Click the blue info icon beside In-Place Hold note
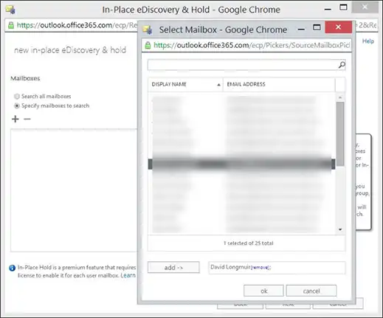Image resolution: width=383 pixels, height=318 pixels. [12, 268]
